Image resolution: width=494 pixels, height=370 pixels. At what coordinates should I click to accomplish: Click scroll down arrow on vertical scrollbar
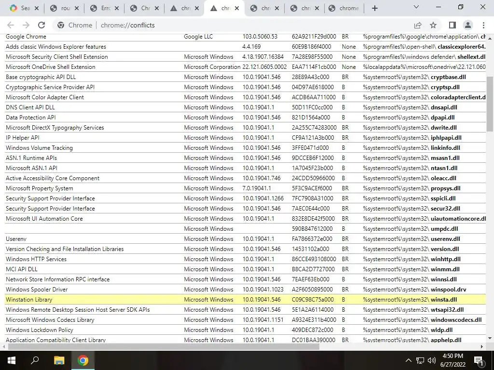(490, 338)
